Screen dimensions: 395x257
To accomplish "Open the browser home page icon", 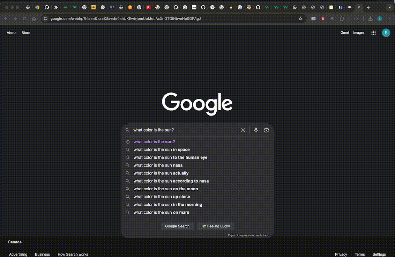I will [x=34, y=19].
